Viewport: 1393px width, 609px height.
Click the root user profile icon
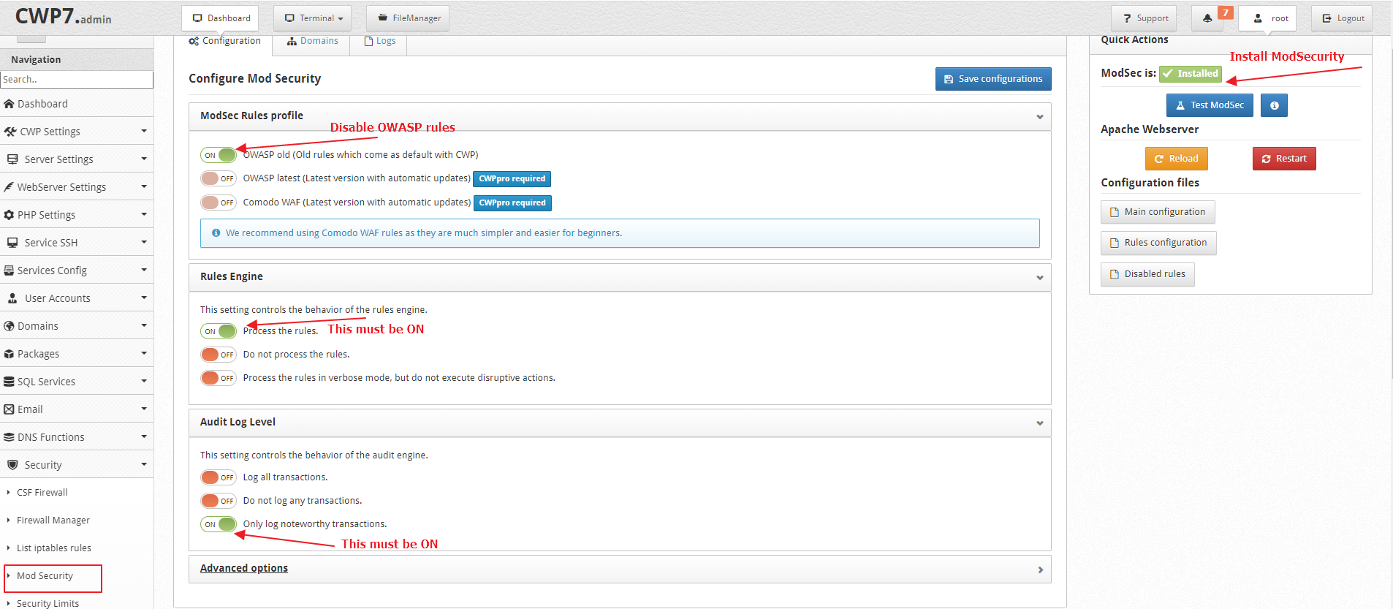[x=1258, y=18]
